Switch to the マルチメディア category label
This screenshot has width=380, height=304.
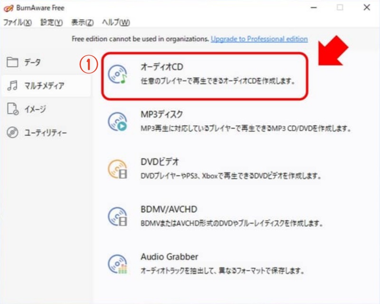pyautogui.click(x=44, y=86)
